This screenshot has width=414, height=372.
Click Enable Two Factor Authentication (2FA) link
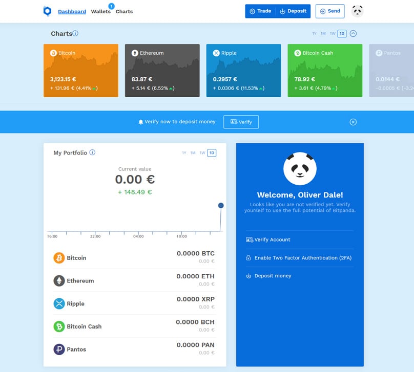303,258
